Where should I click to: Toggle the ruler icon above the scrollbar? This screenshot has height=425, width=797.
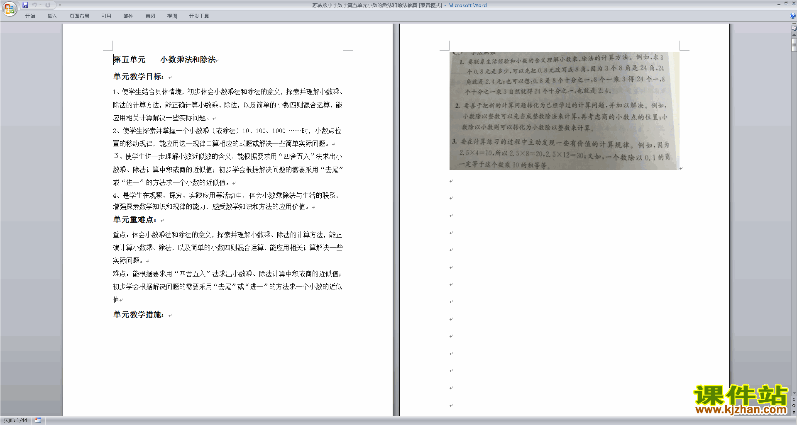pos(794,29)
